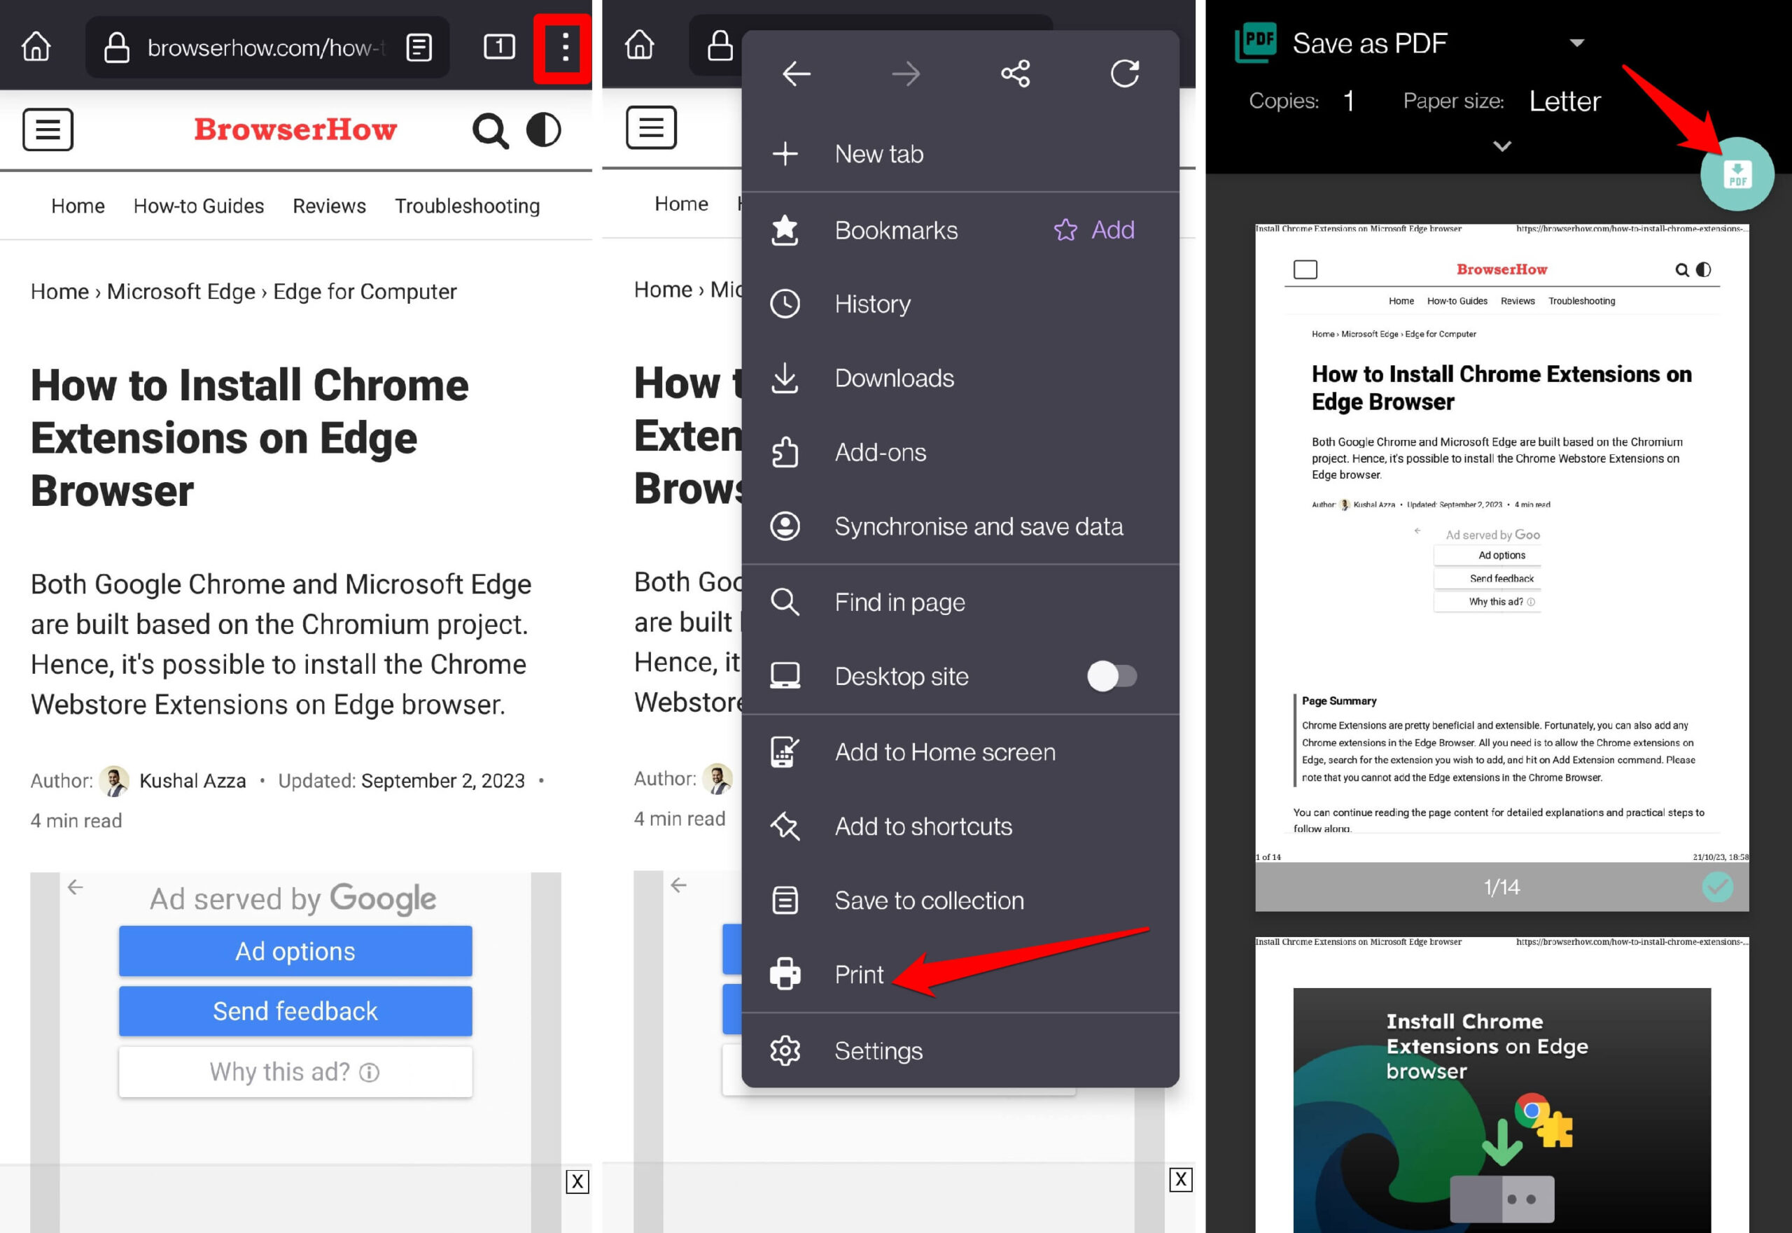Open the Letter paper size dropdown
The image size is (1792, 1233).
[1564, 101]
